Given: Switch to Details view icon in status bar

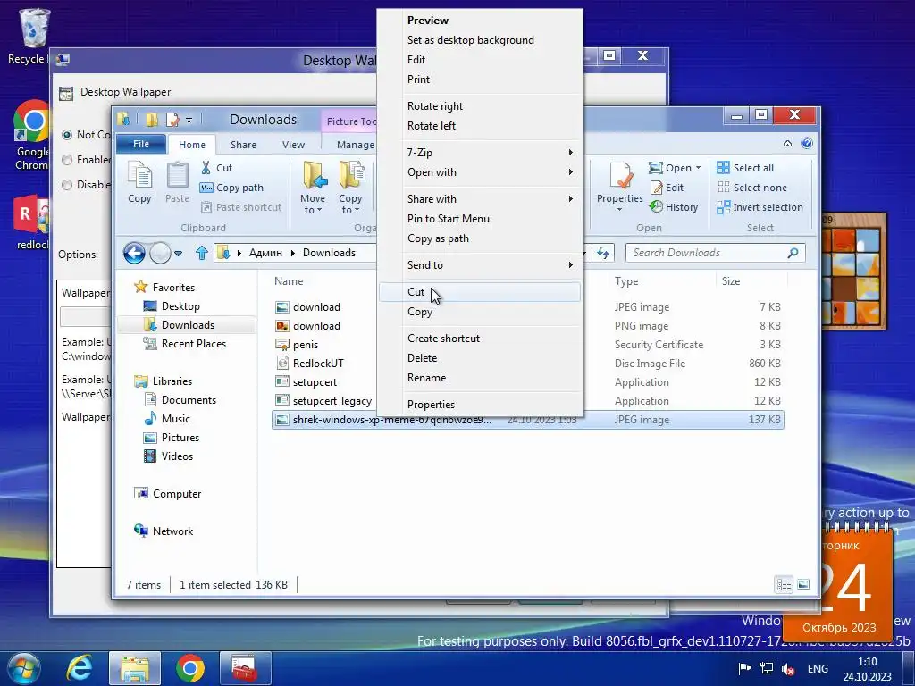Looking at the screenshot, I should tap(784, 584).
